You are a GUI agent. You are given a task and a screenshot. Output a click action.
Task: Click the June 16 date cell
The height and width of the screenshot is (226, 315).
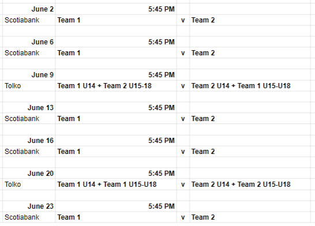pos(29,141)
